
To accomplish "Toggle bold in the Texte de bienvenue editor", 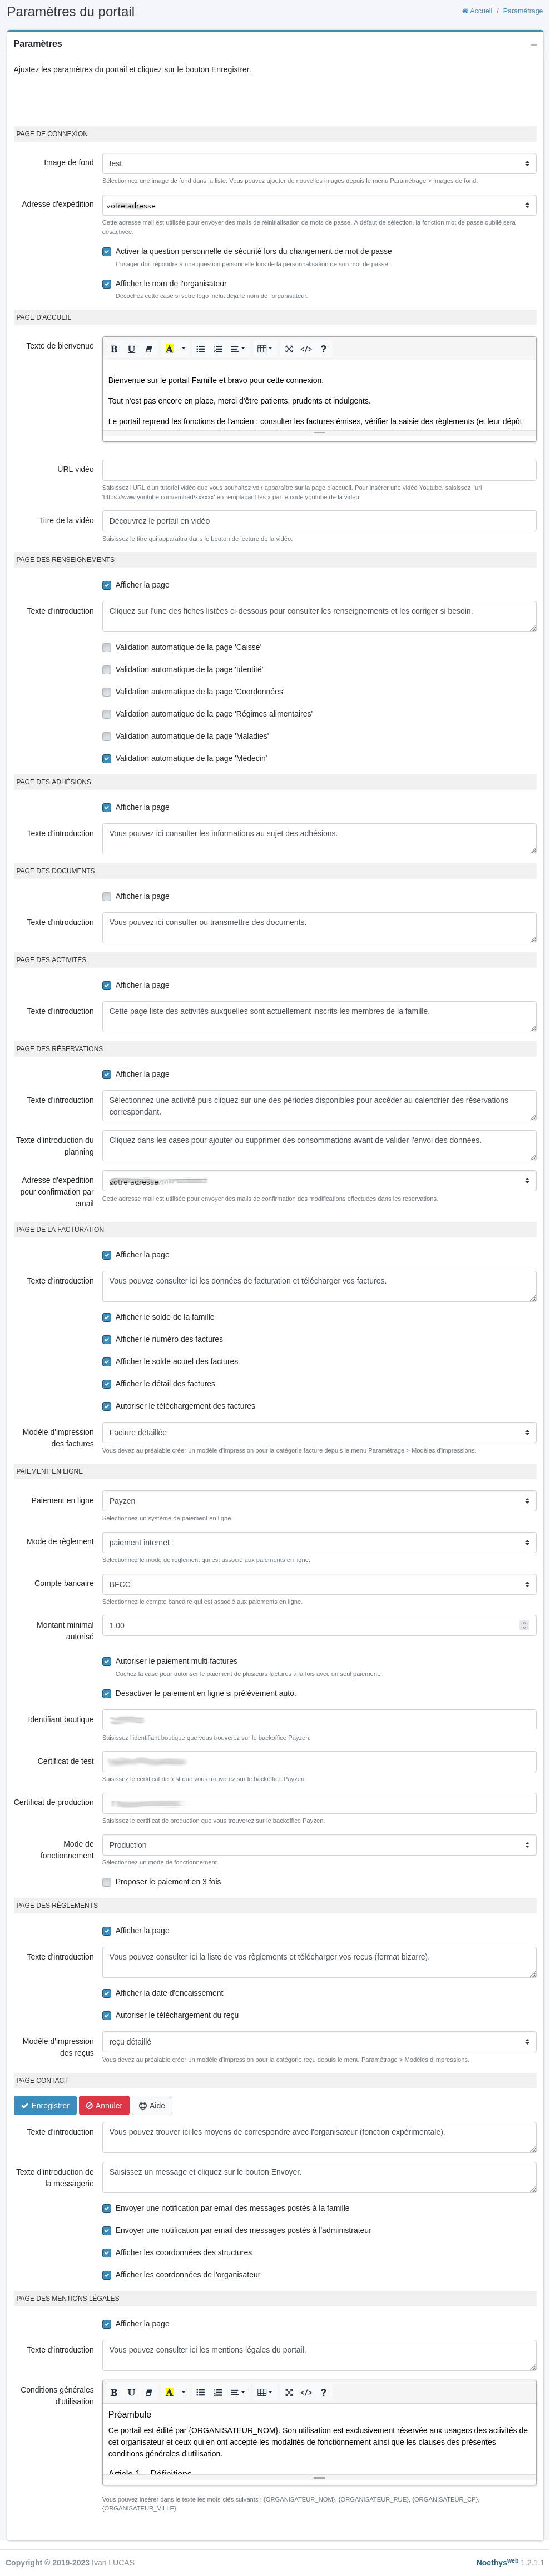I will (x=114, y=349).
